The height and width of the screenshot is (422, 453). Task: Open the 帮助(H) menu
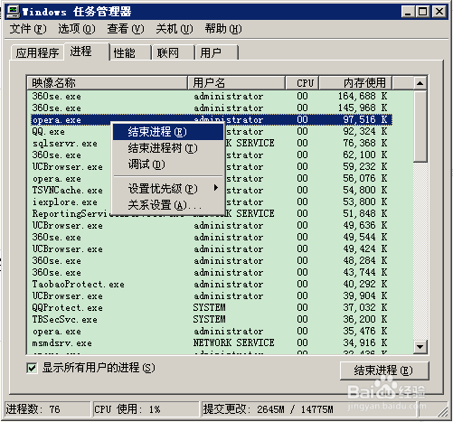coord(223,29)
